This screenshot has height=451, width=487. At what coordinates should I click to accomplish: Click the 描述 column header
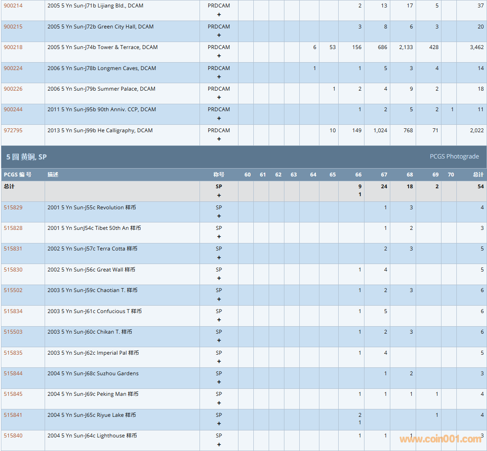[x=53, y=175]
